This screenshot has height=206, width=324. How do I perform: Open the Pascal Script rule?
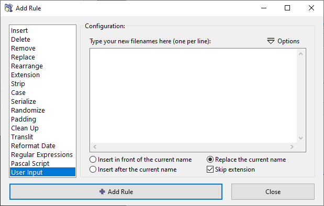coord(42,163)
